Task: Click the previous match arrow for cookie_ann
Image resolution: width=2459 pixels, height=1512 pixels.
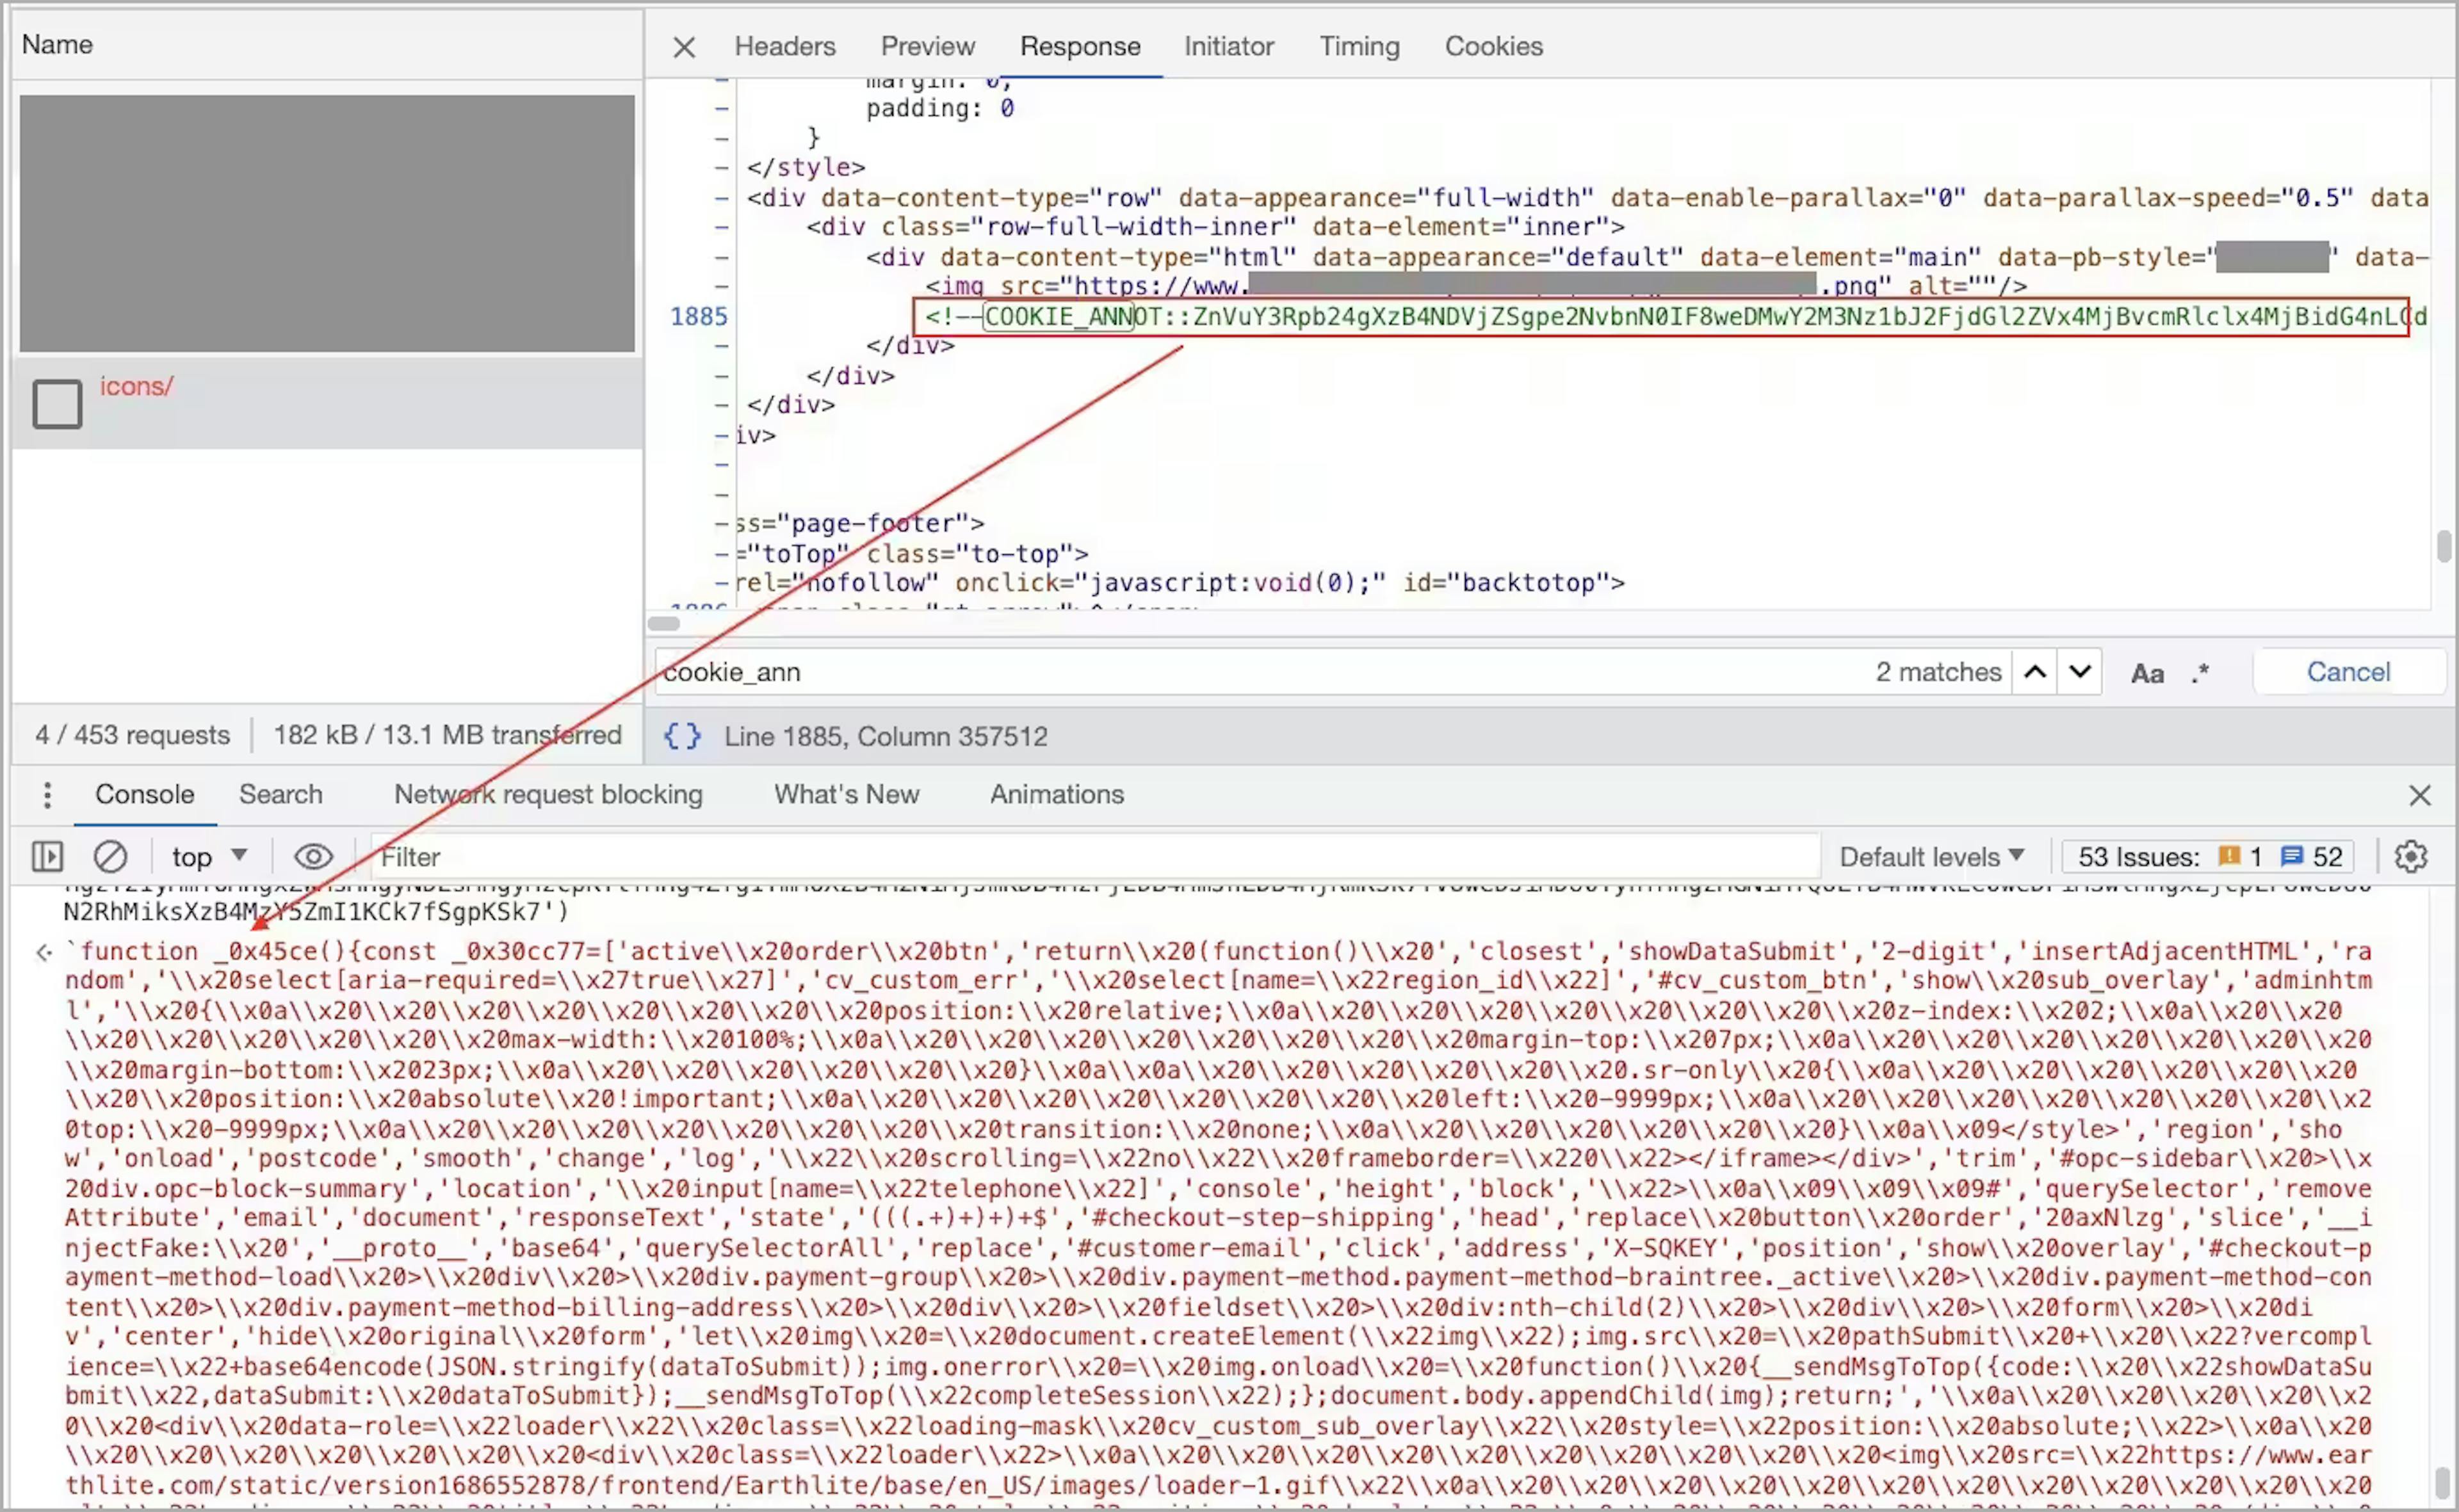Action: (2036, 671)
